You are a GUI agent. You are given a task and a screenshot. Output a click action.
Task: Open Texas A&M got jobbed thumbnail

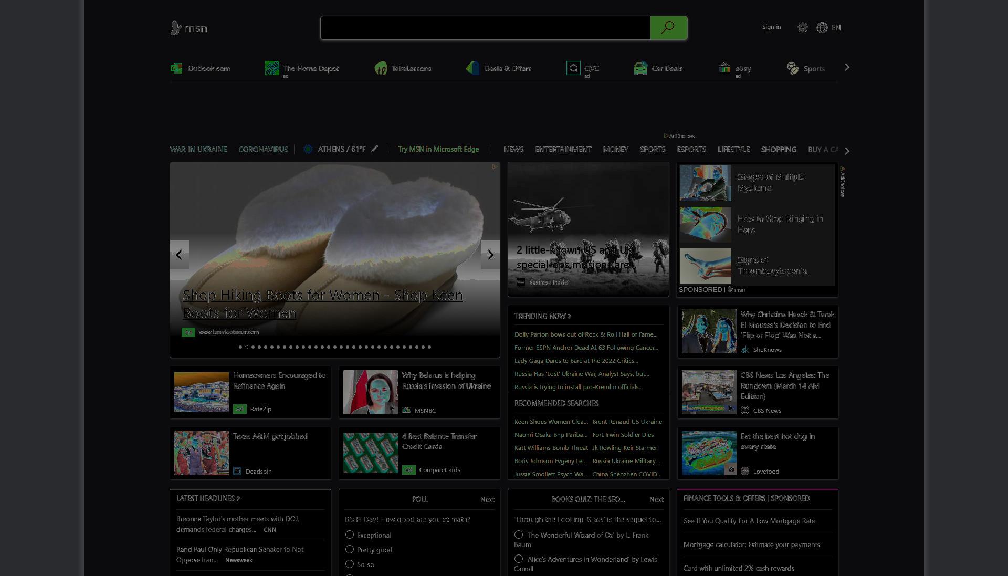202,453
